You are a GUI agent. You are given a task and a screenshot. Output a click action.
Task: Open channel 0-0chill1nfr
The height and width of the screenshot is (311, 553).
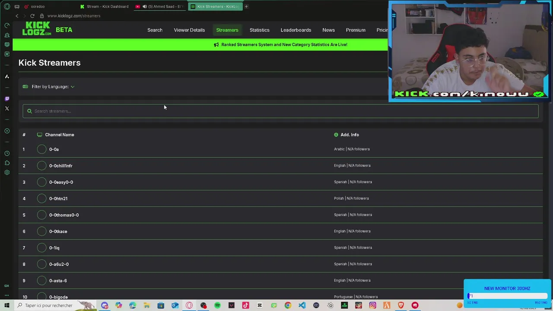tap(60, 166)
